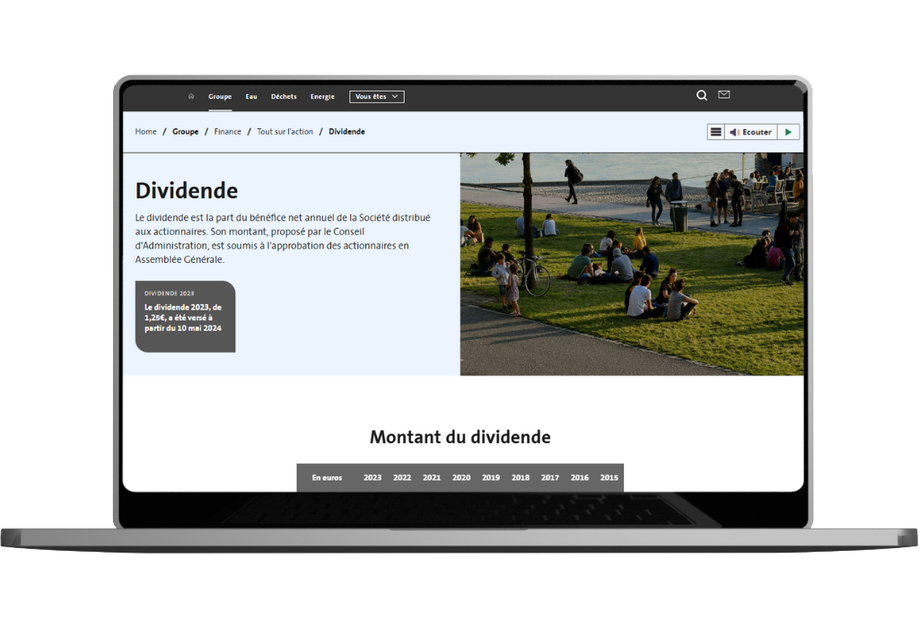The height and width of the screenshot is (628, 919).
Task: Select the 2023 column header
Action: [x=372, y=478]
